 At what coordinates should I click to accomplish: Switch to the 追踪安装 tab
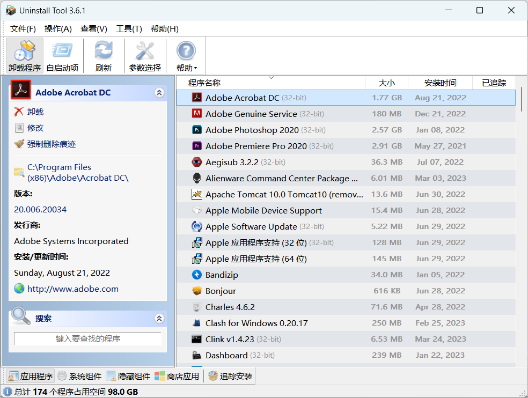point(230,376)
